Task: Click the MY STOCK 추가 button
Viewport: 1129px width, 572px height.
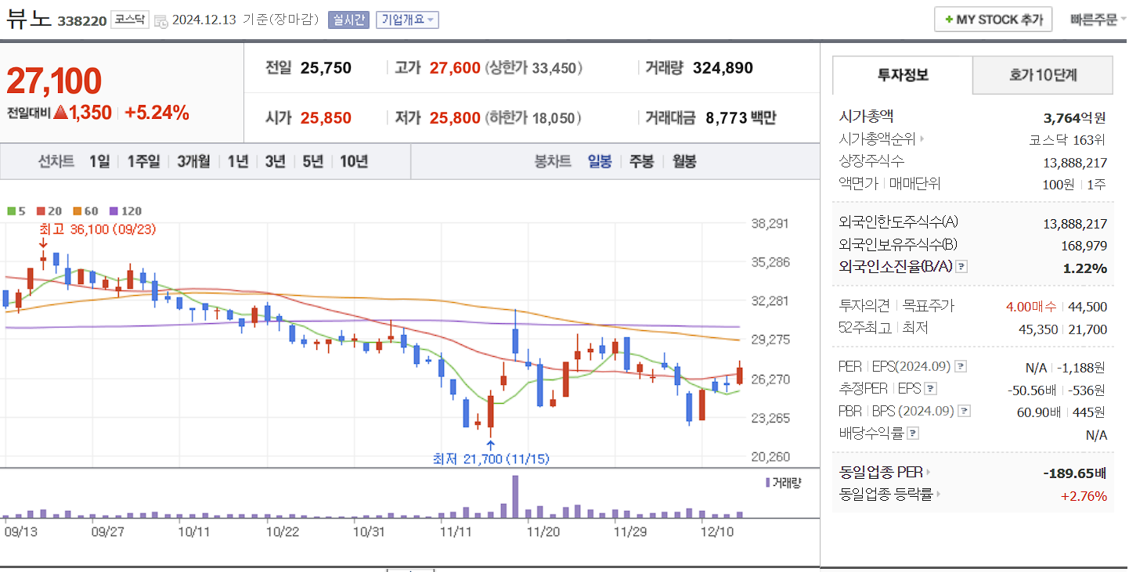Action: coord(993,19)
